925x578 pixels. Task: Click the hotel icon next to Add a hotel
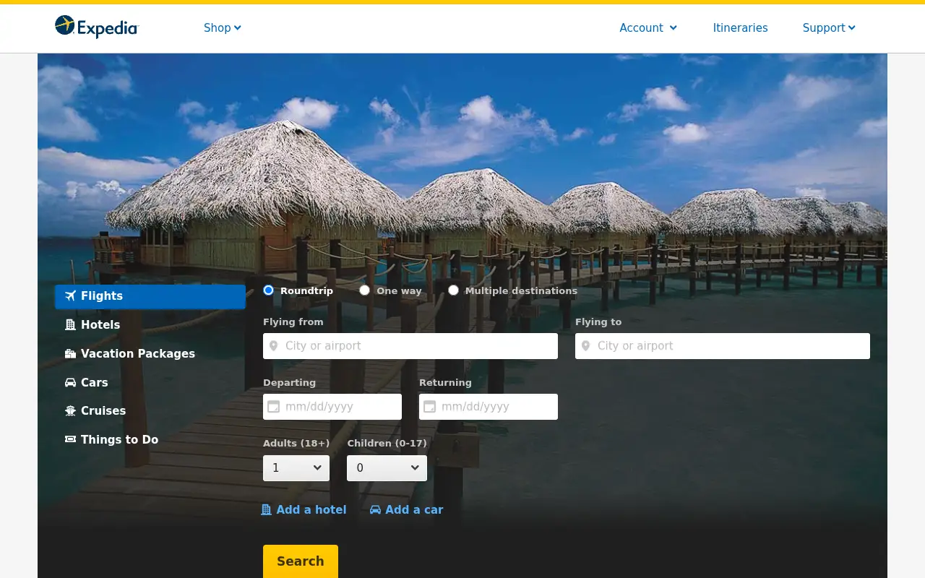(266, 509)
